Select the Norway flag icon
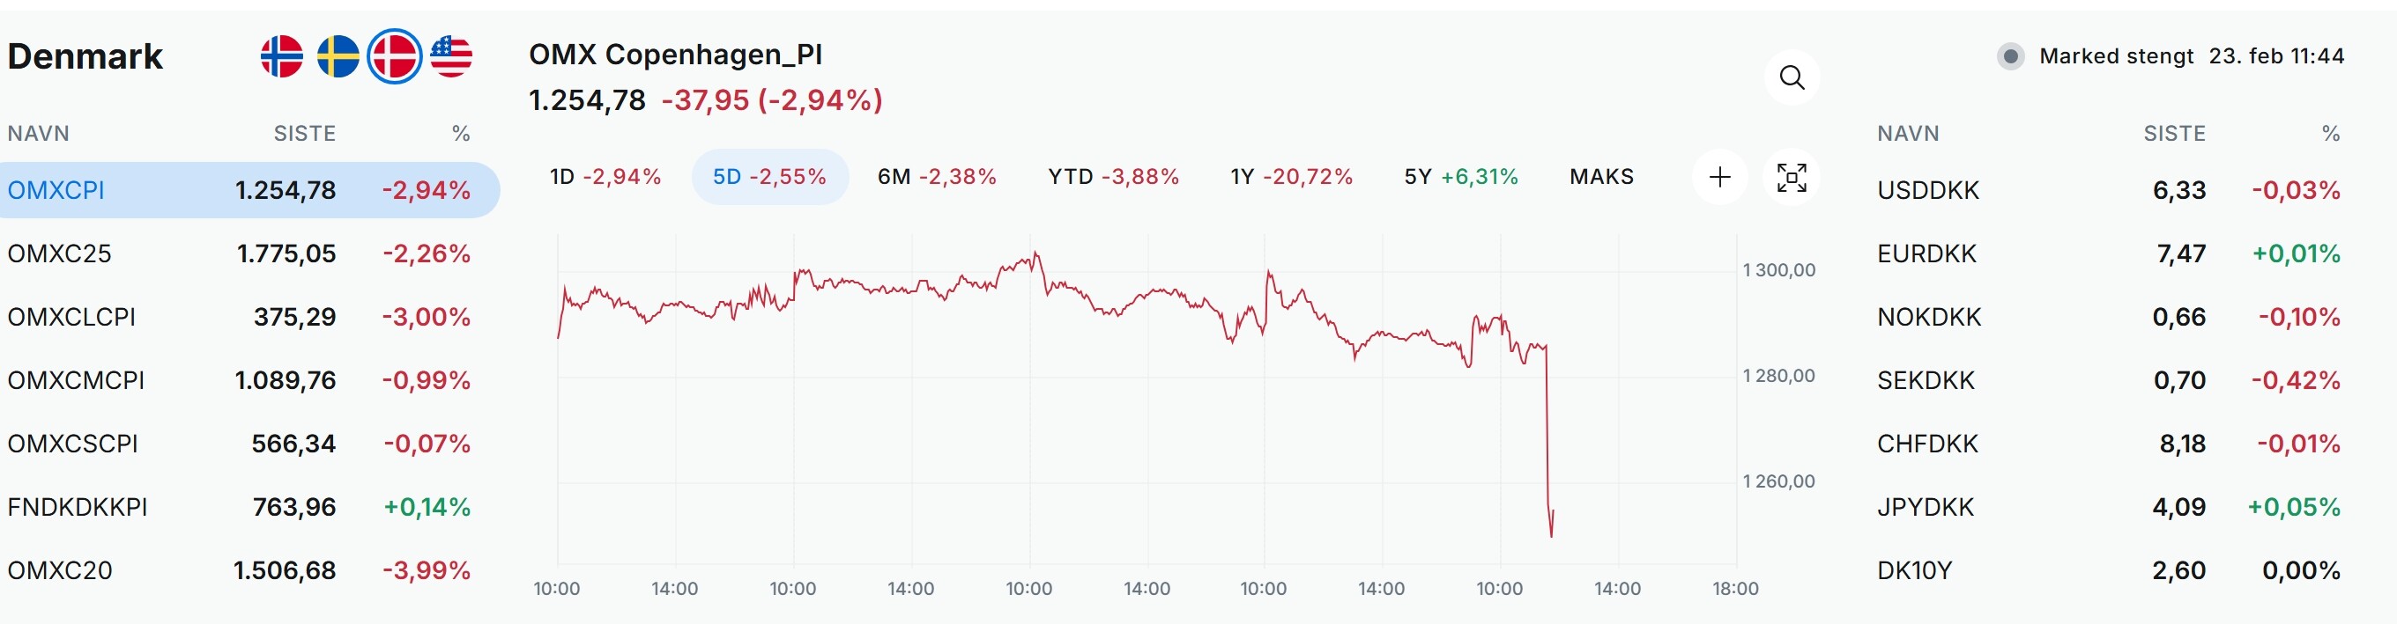 pos(281,56)
